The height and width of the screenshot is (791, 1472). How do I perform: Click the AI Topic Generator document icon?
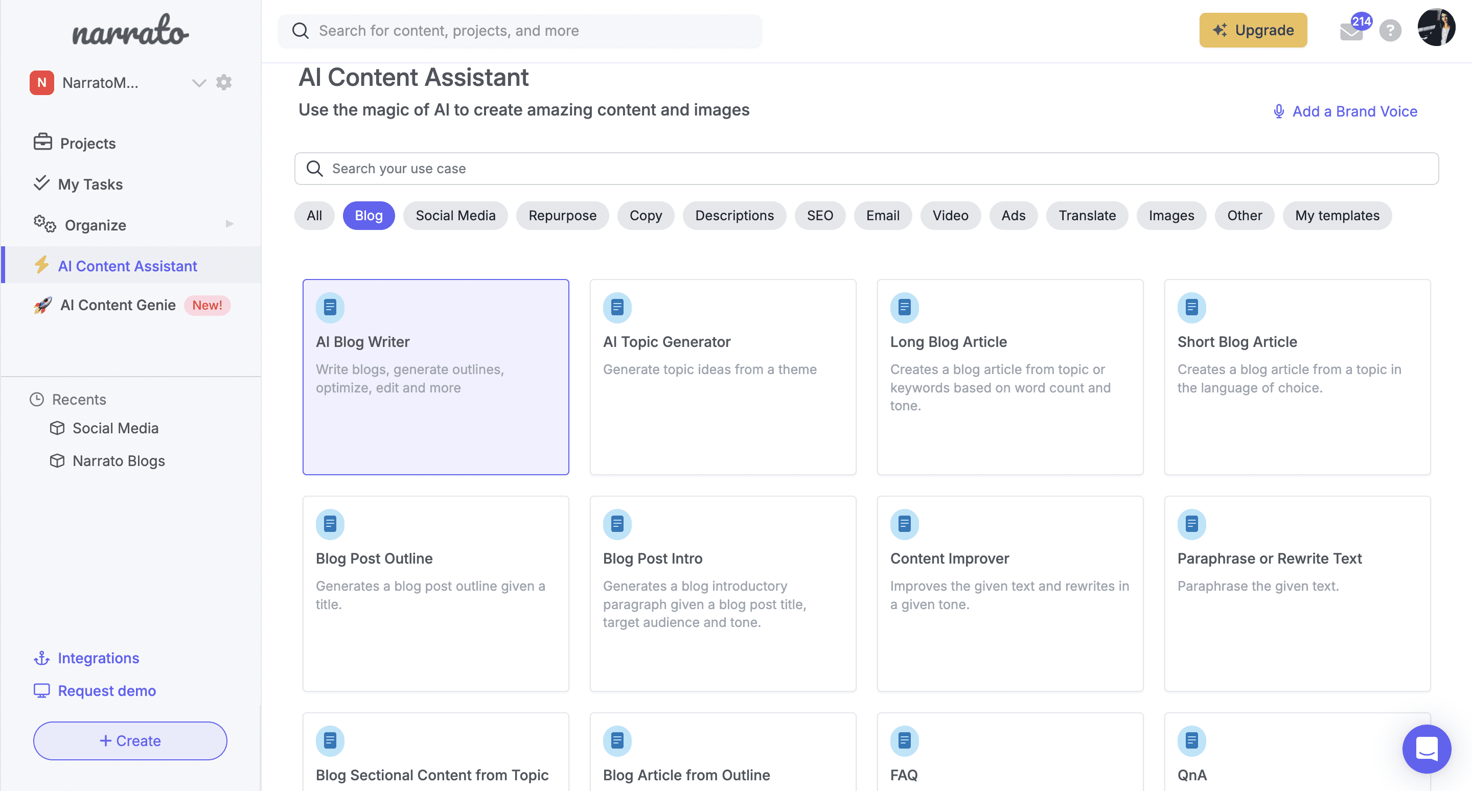pyautogui.click(x=617, y=307)
